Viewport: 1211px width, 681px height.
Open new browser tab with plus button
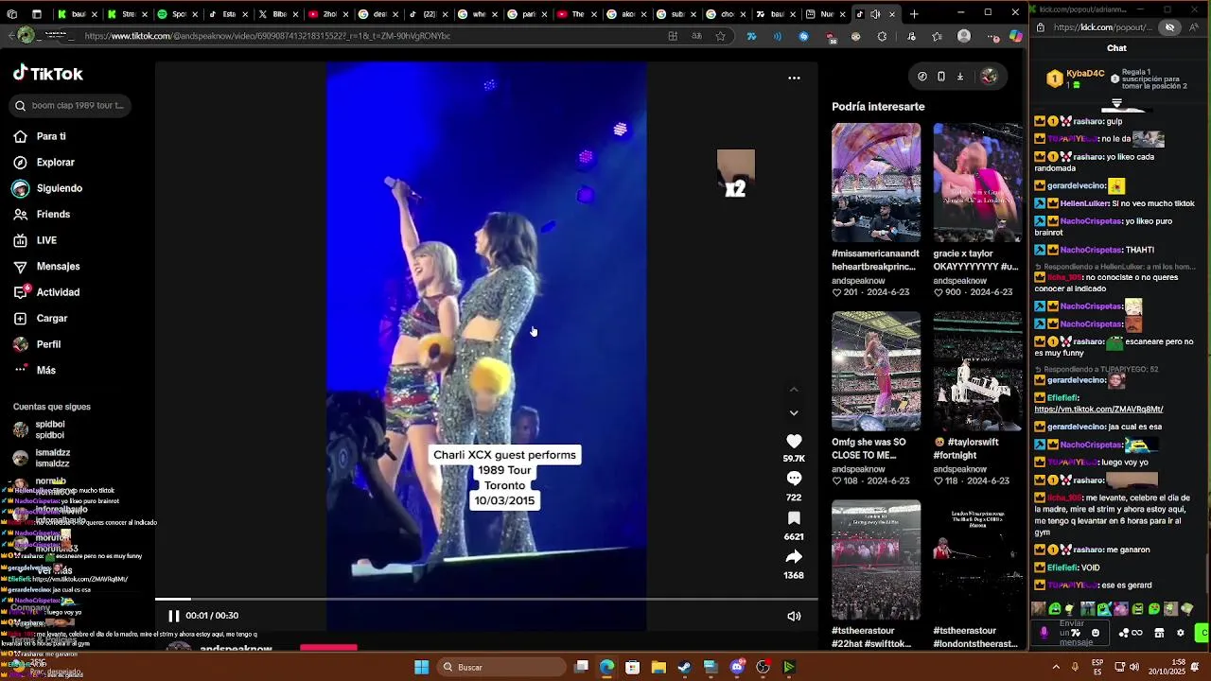914,14
